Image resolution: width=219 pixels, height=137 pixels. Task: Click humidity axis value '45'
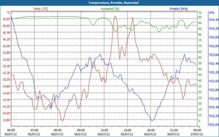(x=200, y=75)
